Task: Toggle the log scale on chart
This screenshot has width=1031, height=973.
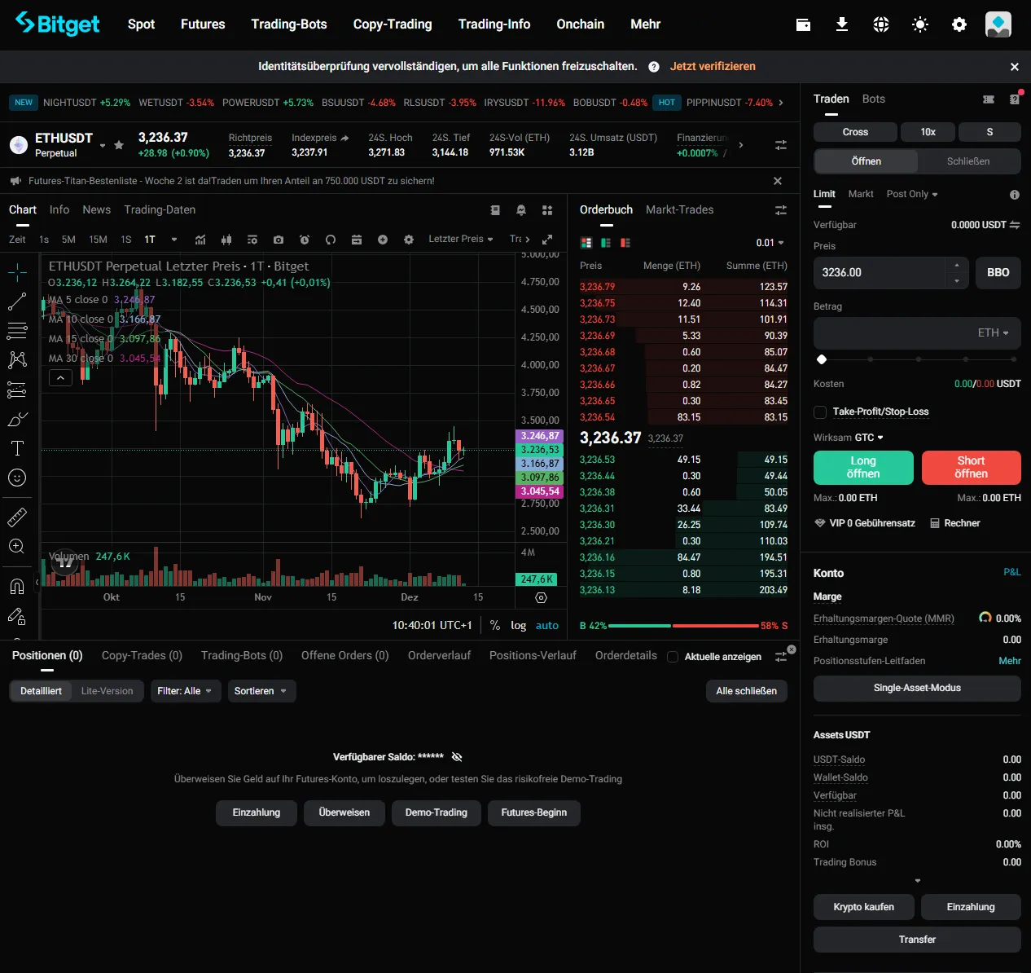Action: point(518,625)
